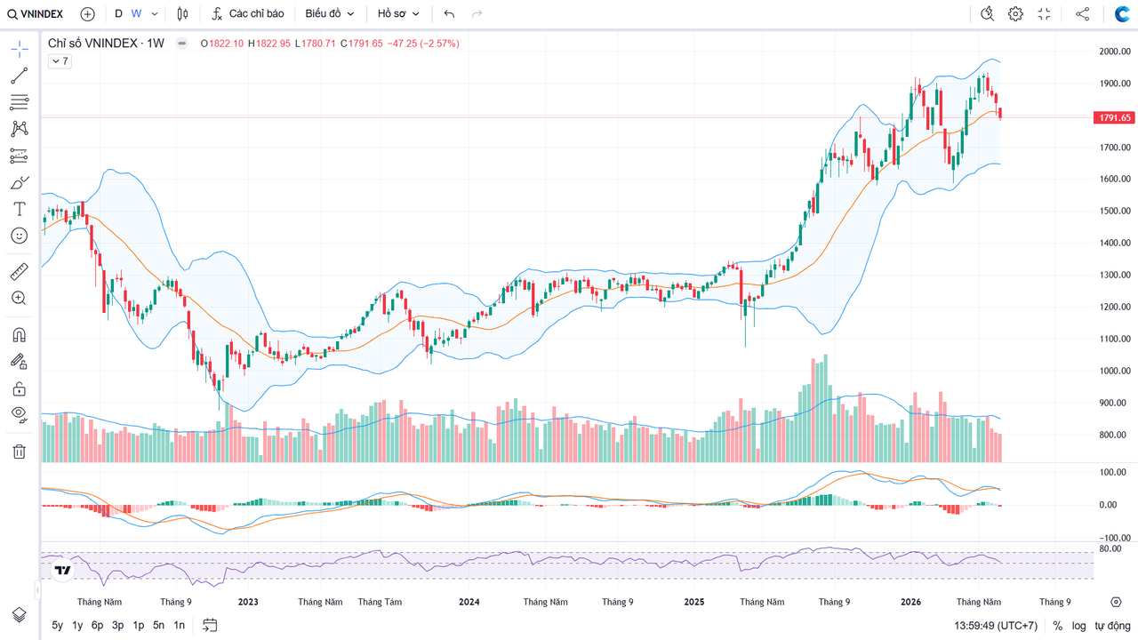1138x640 pixels.
Task: Open Các chỉ báo indicators
Action: (x=247, y=13)
